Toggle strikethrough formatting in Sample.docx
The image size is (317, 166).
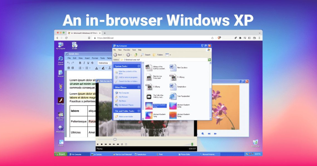(92, 63)
